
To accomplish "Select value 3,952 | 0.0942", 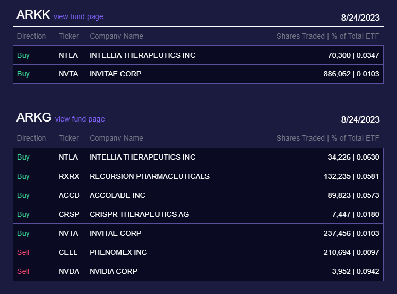I will point(355,271).
